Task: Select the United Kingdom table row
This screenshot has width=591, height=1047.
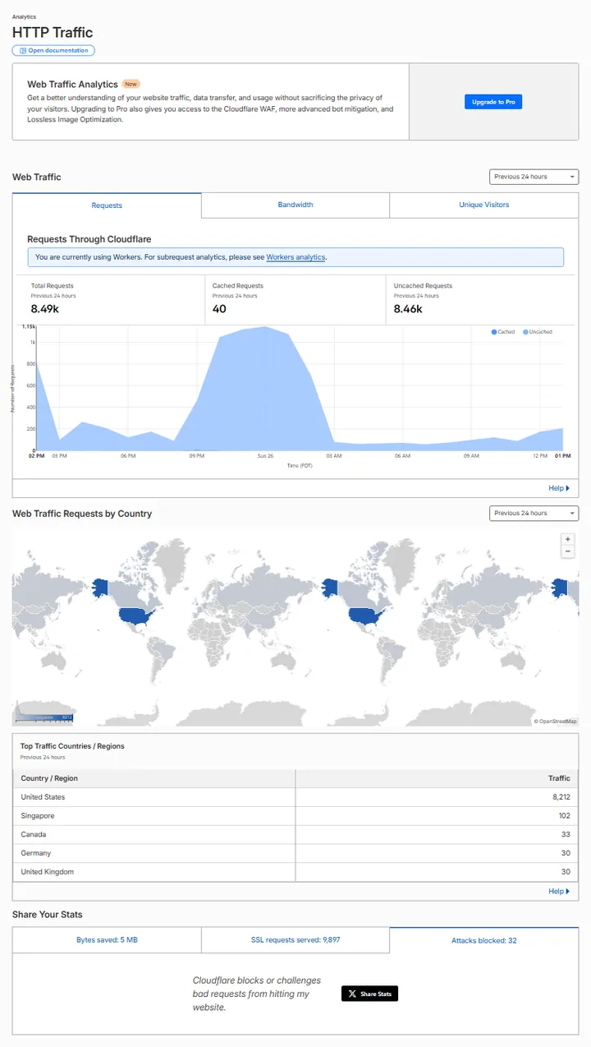Action: 295,872
